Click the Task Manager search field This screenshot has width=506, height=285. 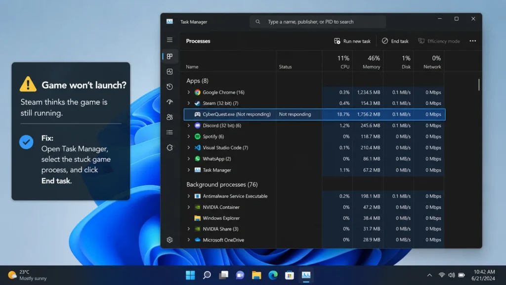click(x=318, y=22)
